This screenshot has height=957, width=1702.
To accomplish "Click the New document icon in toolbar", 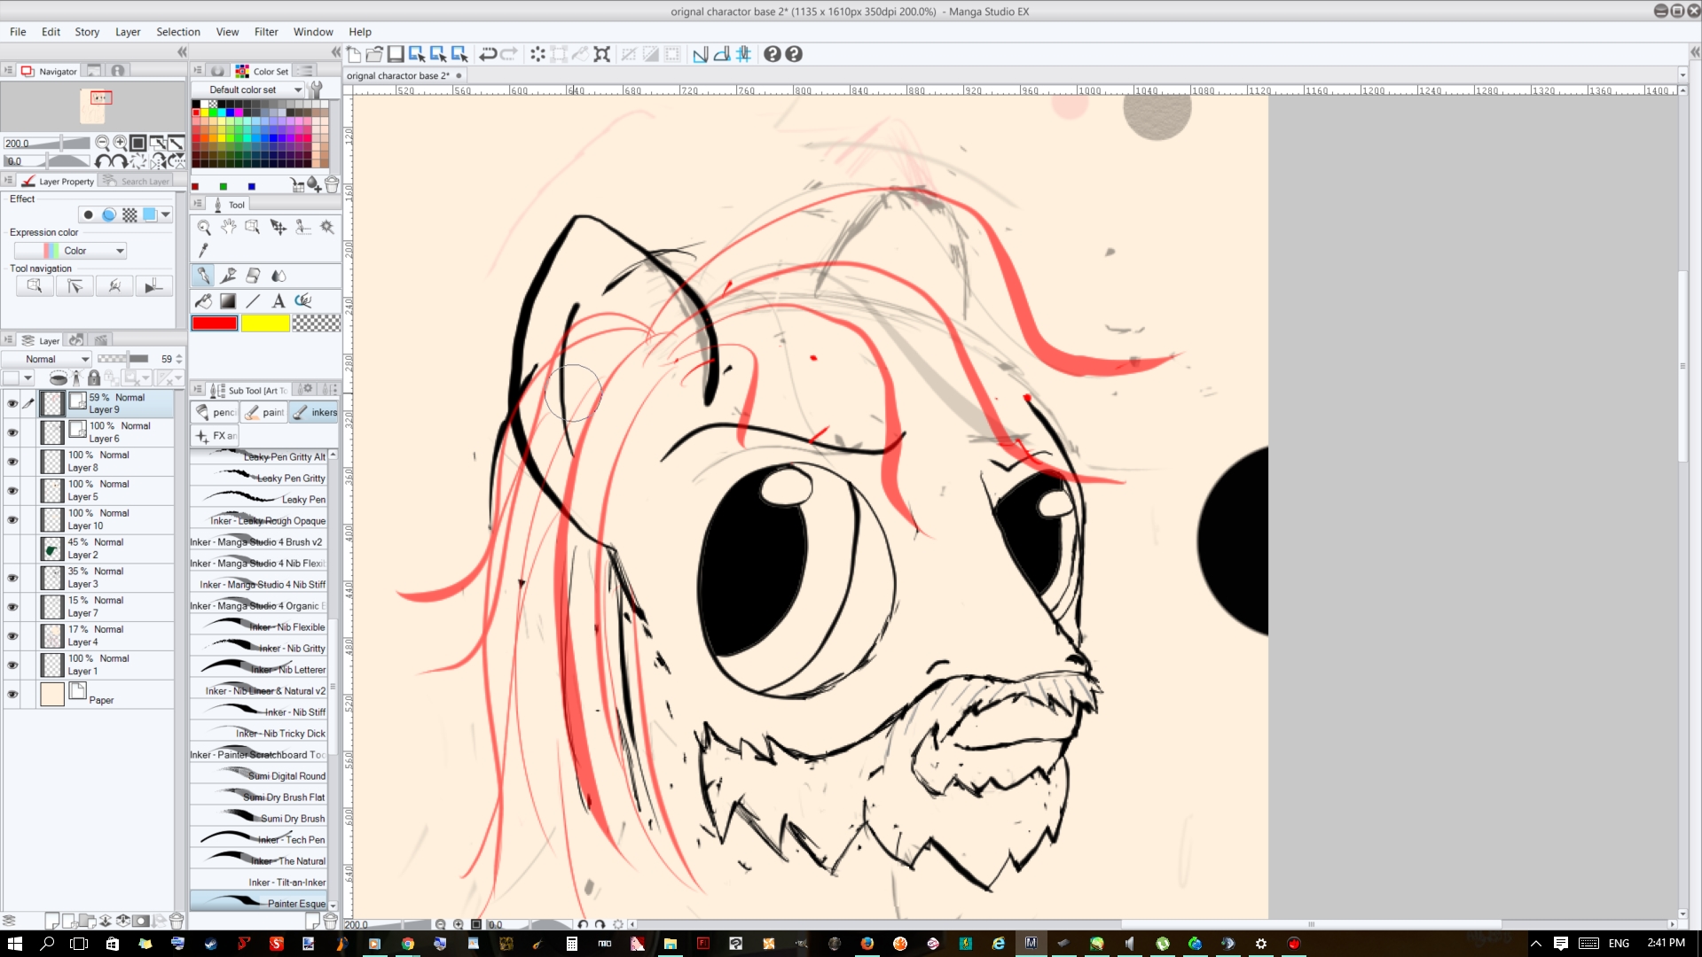I will click(354, 54).
